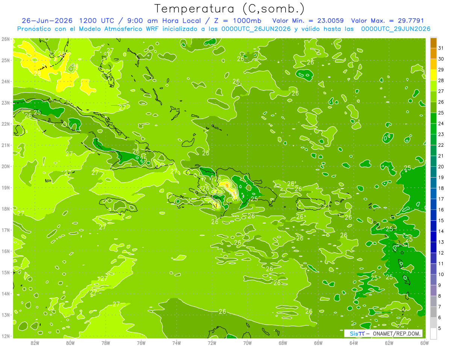
Task: Click the '9' colorbar label
Action: pyautogui.click(x=440, y=285)
